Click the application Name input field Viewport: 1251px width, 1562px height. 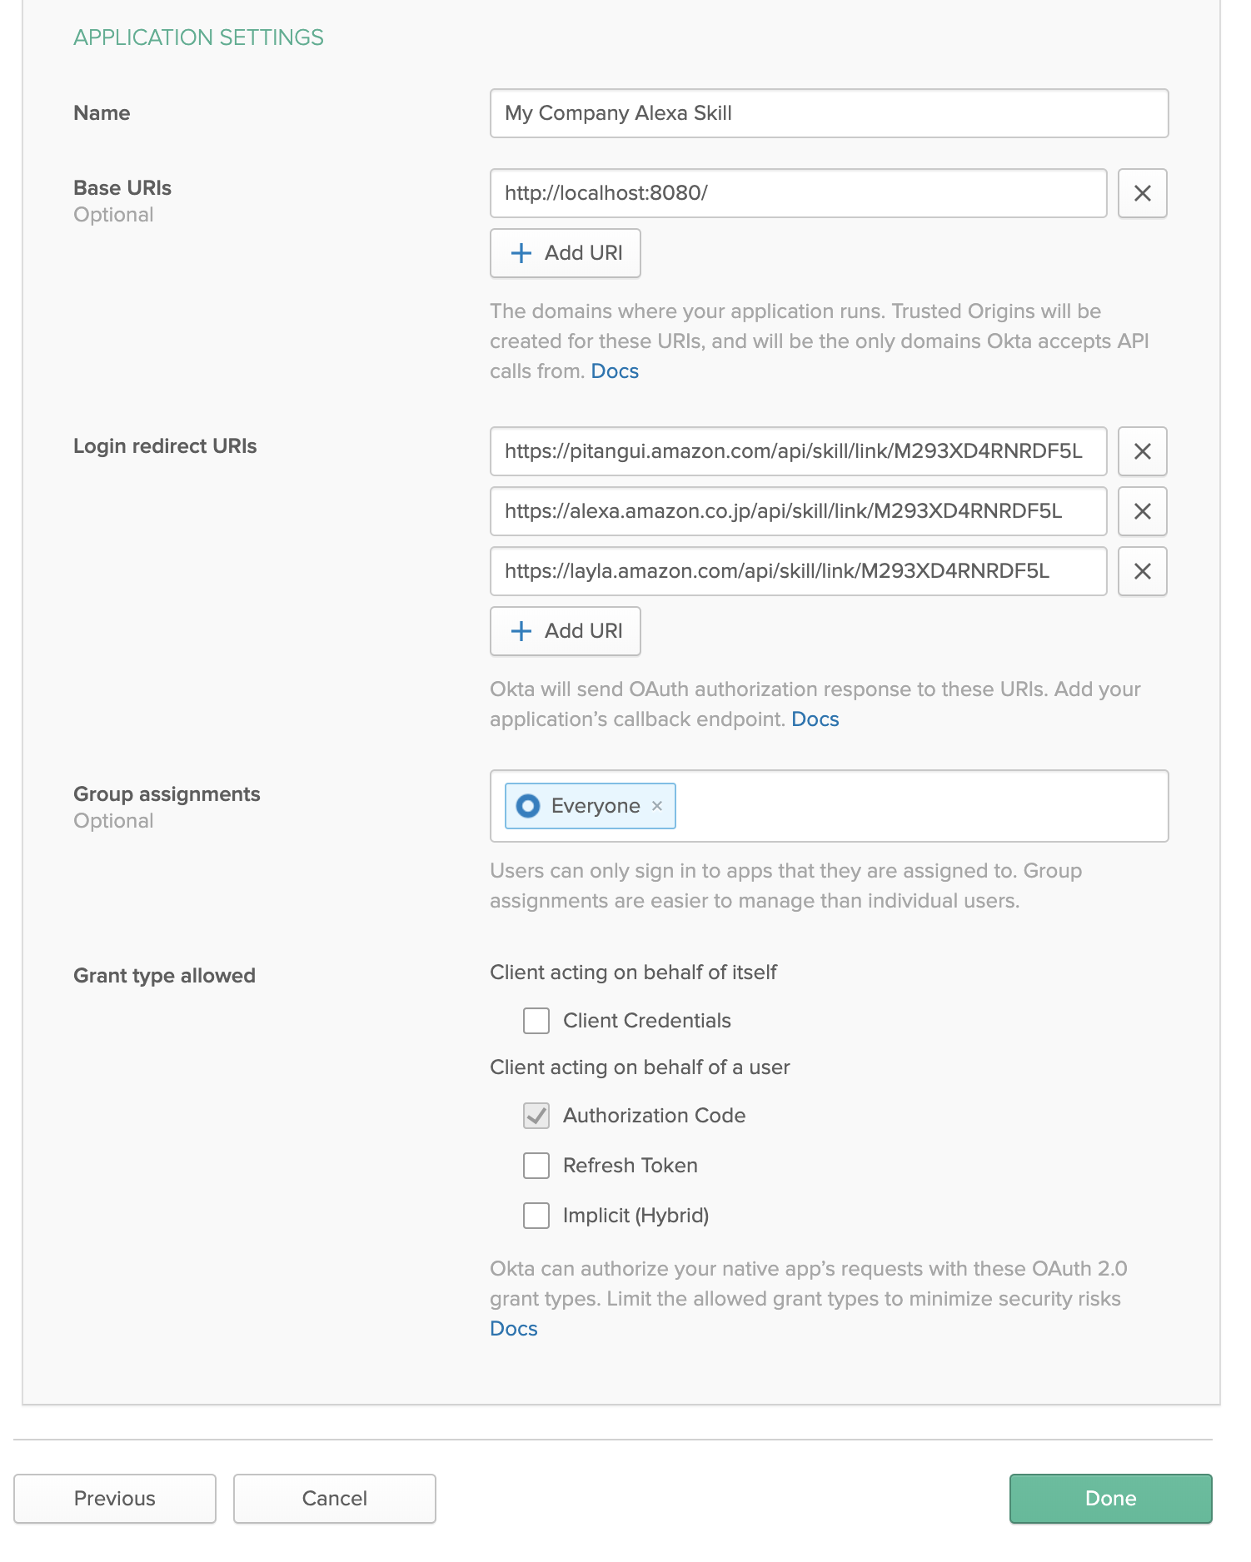829,113
